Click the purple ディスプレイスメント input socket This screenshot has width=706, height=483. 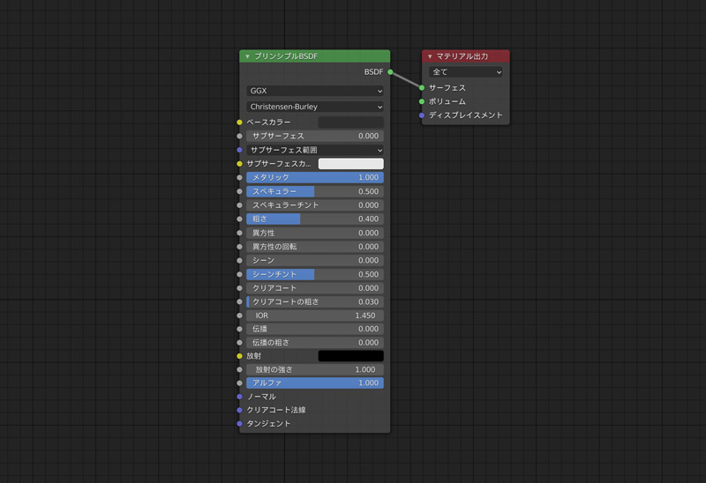422,115
